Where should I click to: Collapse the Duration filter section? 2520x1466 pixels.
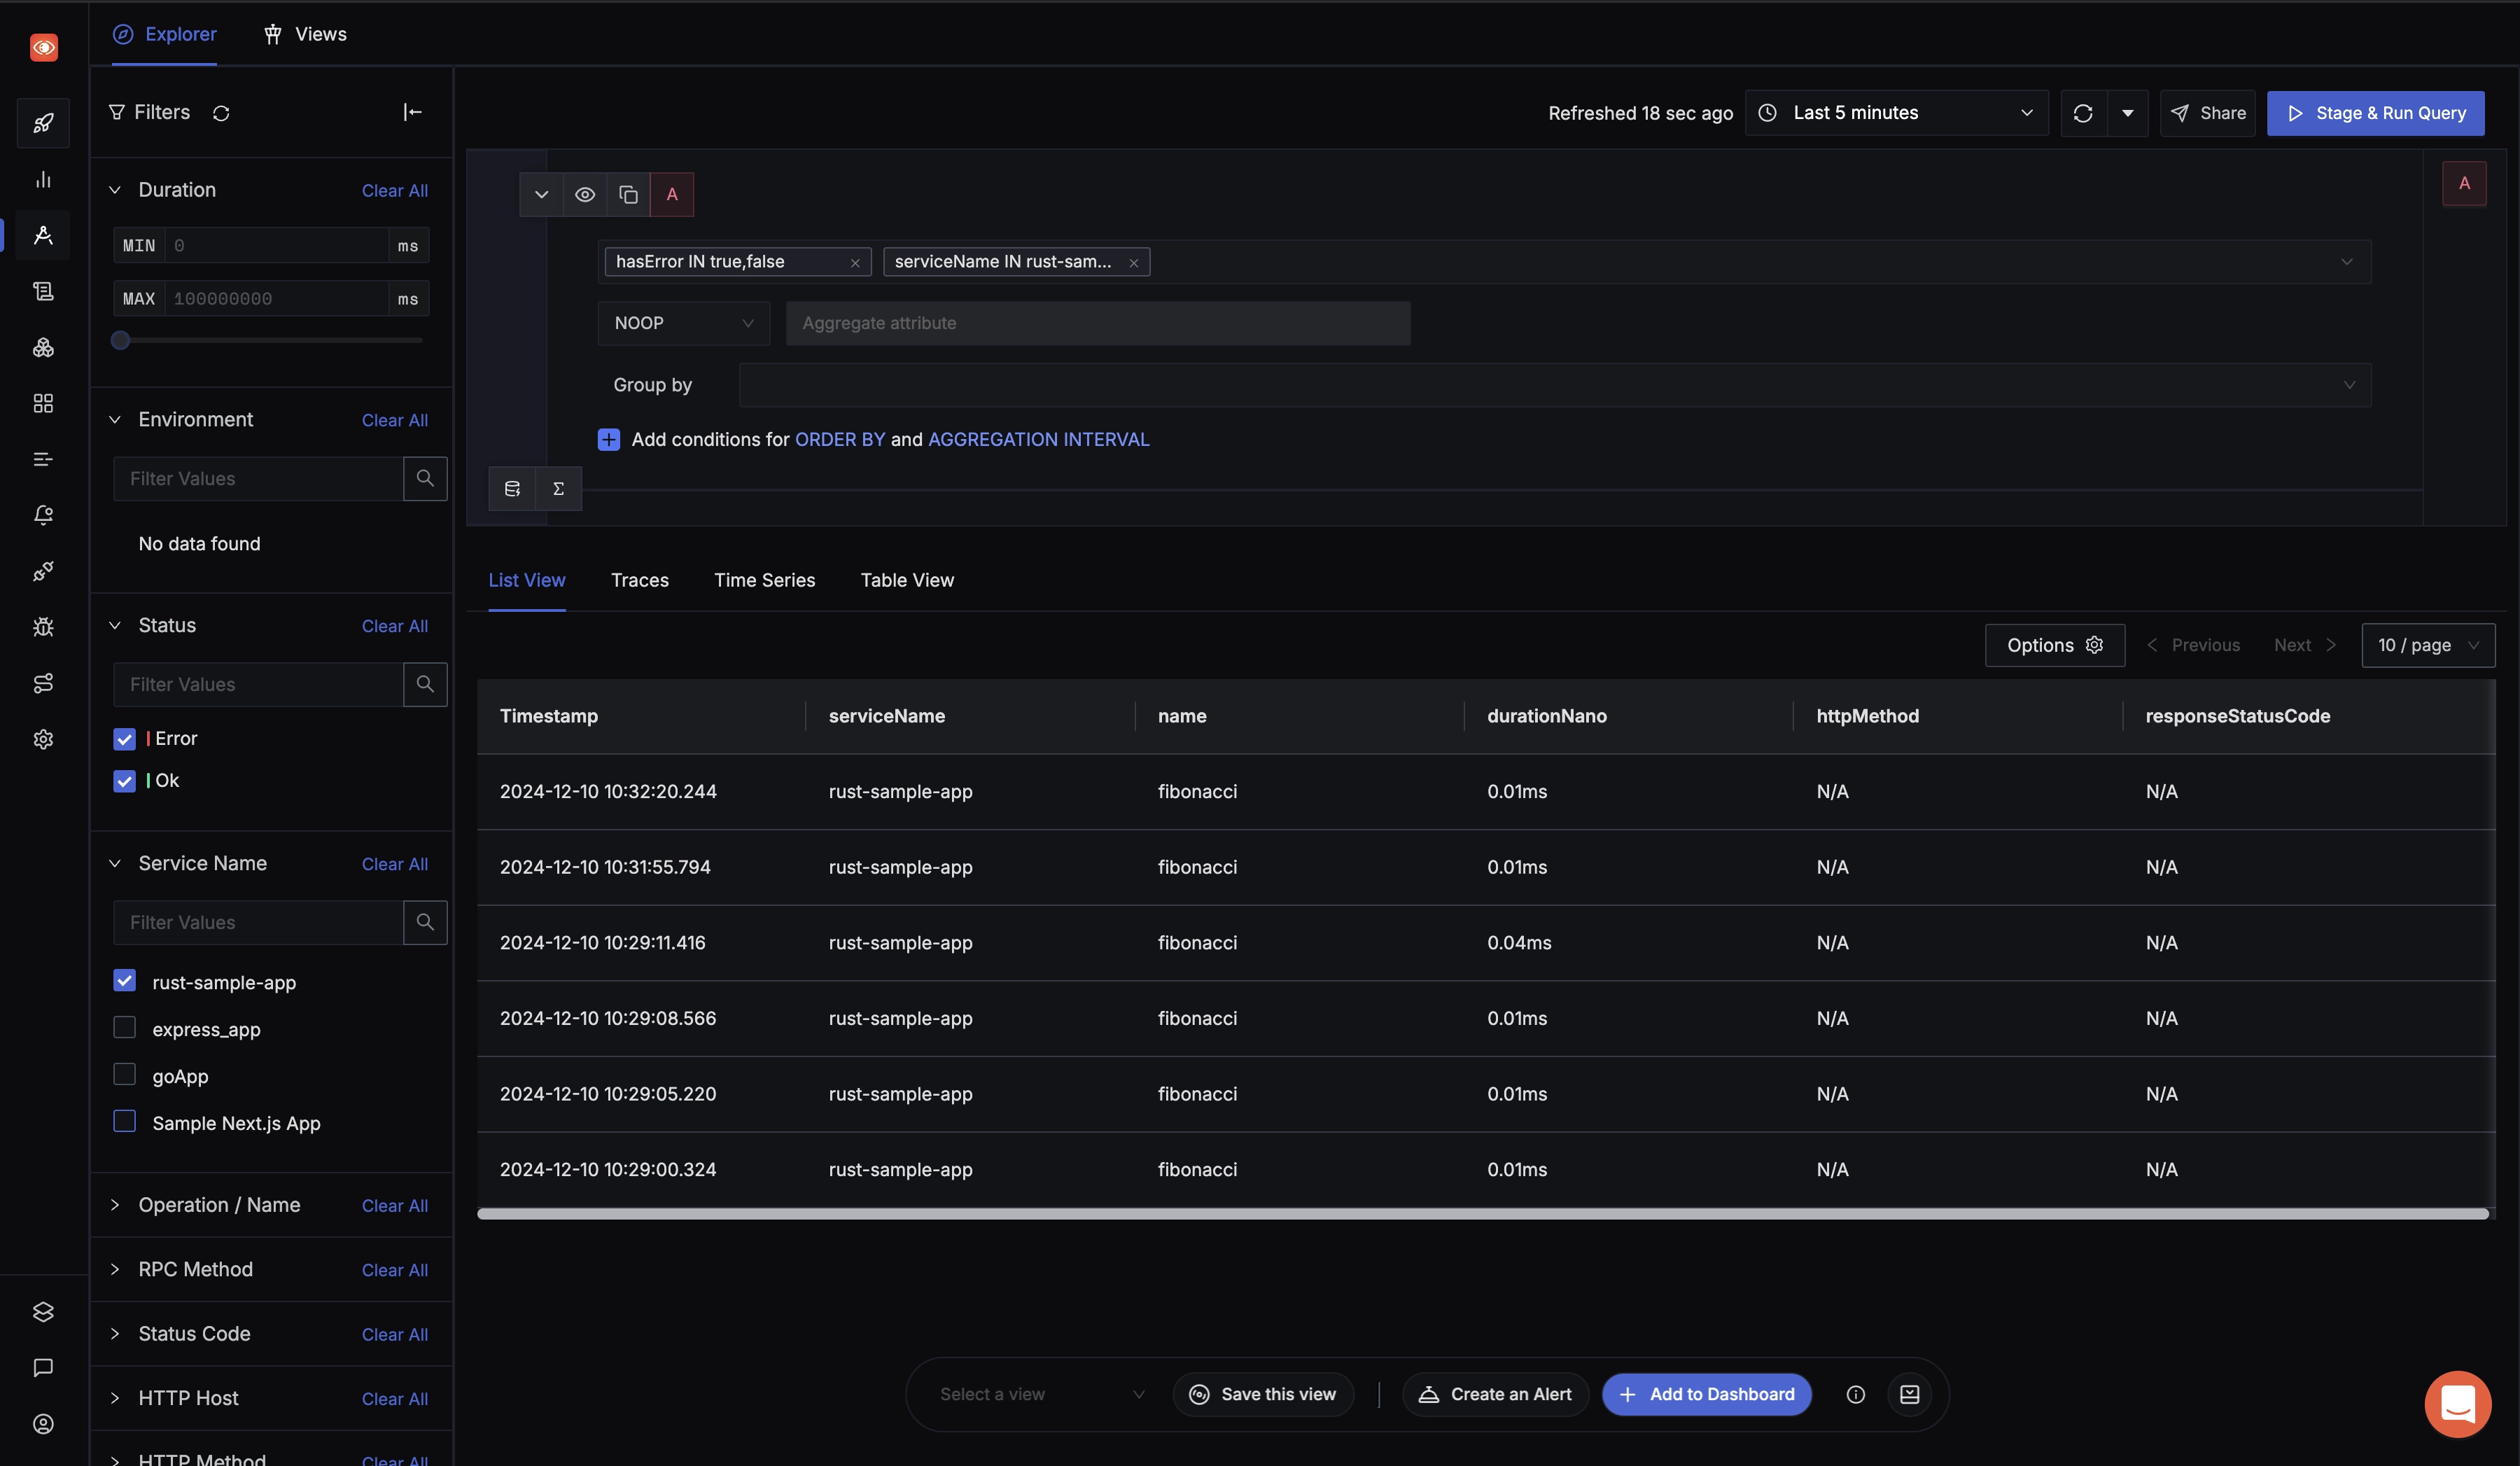(x=115, y=190)
